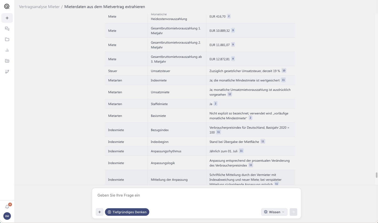Open citation 10 beside Umsatzsteuer value
The height and width of the screenshot is (223, 378).
pyautogui.click(x=284, y=70)
